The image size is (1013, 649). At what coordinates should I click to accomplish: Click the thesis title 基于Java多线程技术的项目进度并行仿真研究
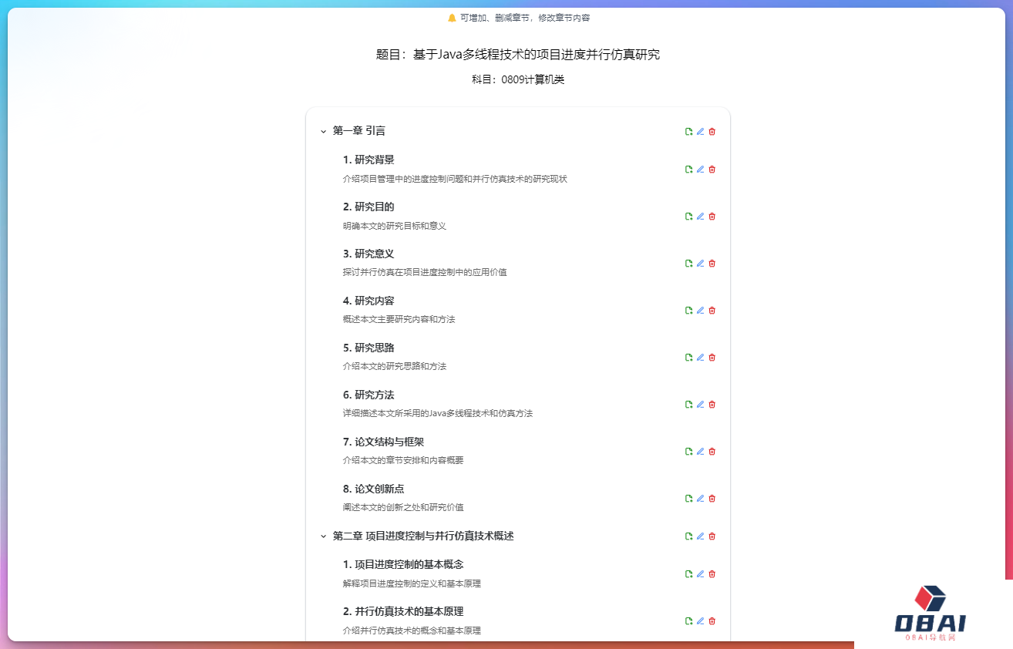(x=537, y=55)
